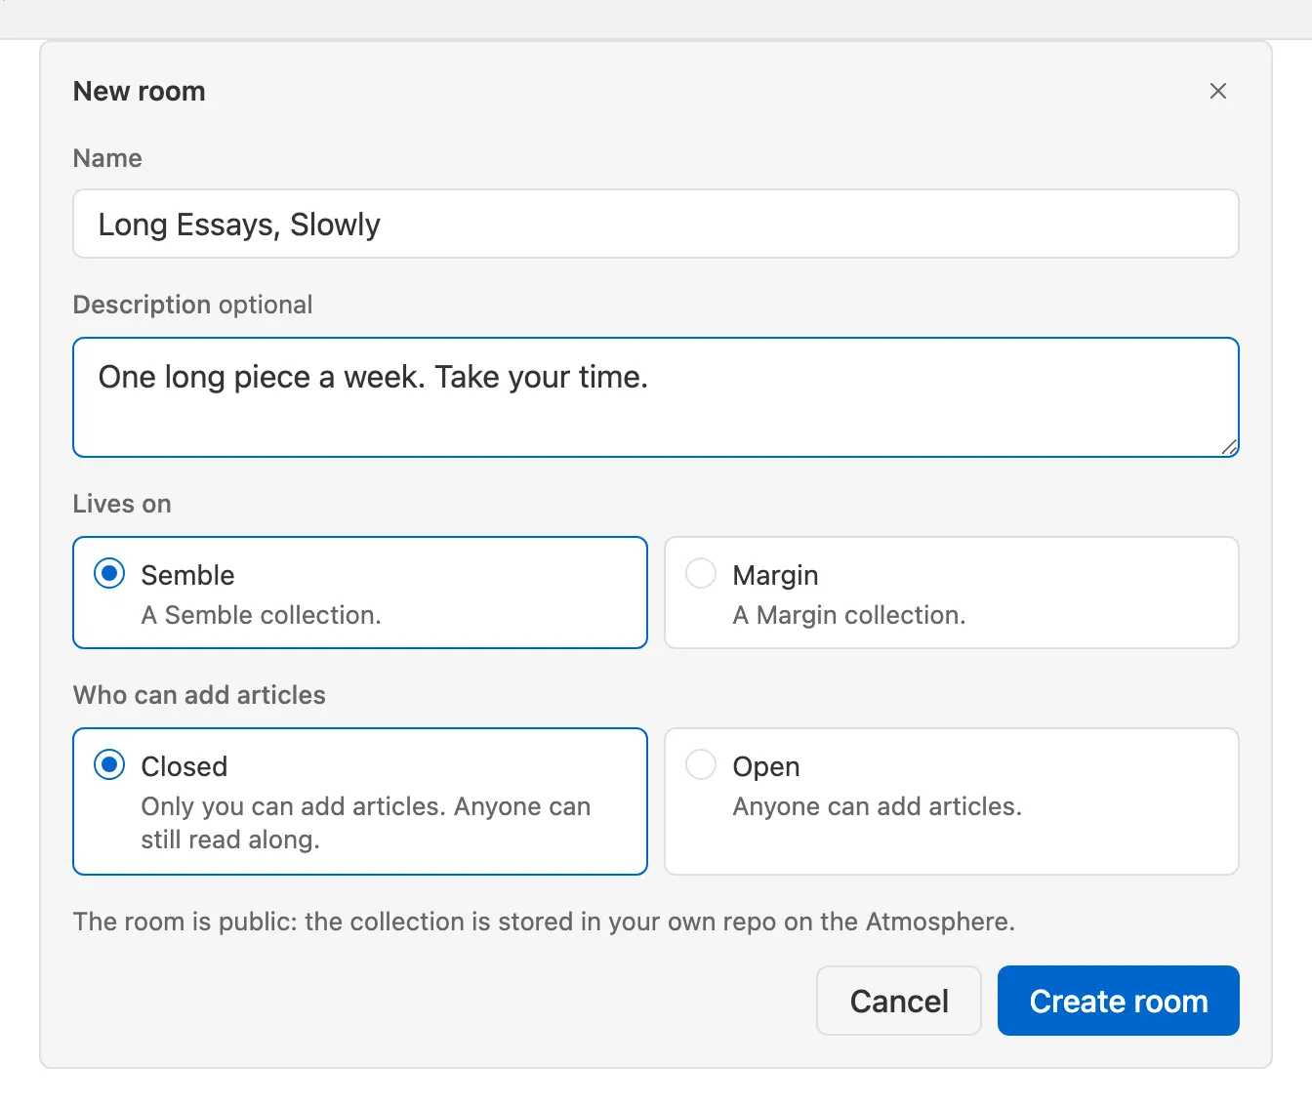
Task: Choose the Open radio option
Action: (x=701, y=764)
